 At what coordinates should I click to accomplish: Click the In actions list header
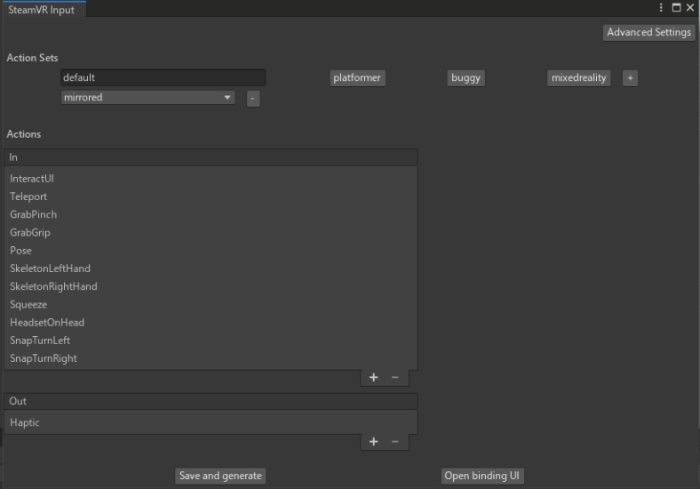pyautogui.click(x=211, y=157)
